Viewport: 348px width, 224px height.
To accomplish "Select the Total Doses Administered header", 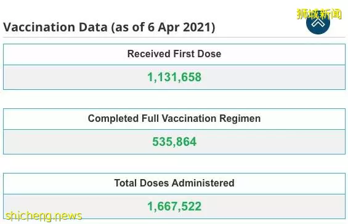I will (174, 183).
